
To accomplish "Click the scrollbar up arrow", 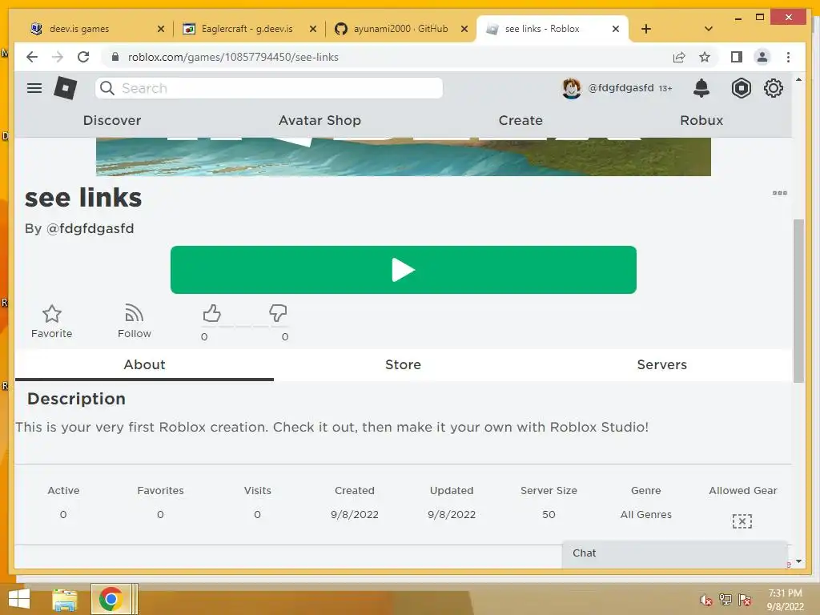I will click(798, 80).
